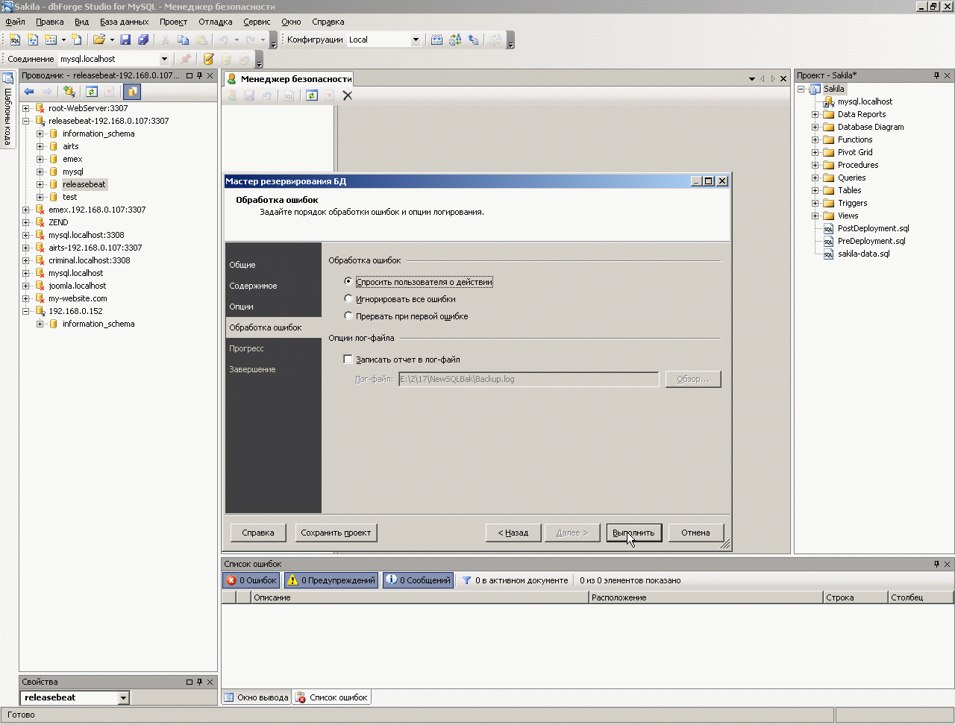Click the Окно вывода tab icon
Viewport: 955px width, 725px height.
(x=229, y=697)
